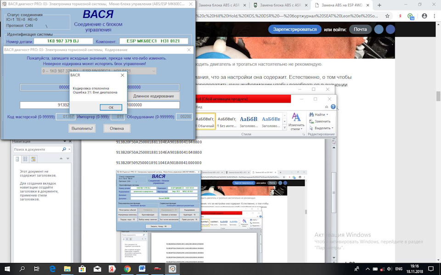Click Найти in Word editing group

point(318,115)
